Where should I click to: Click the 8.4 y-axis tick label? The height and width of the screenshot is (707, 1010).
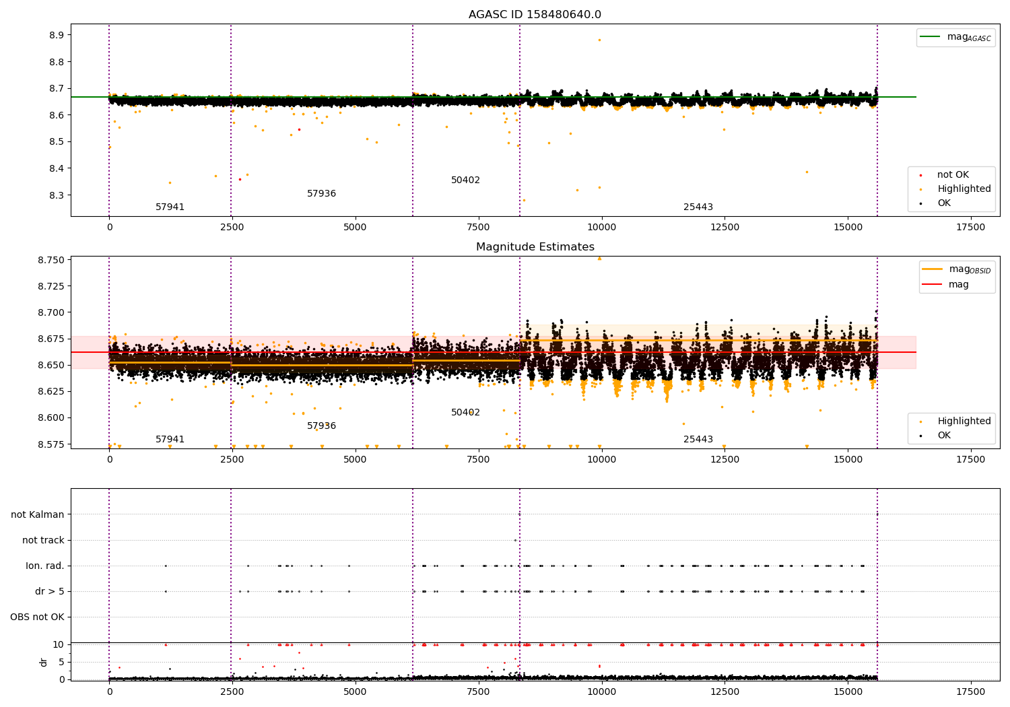coord(56,169)
